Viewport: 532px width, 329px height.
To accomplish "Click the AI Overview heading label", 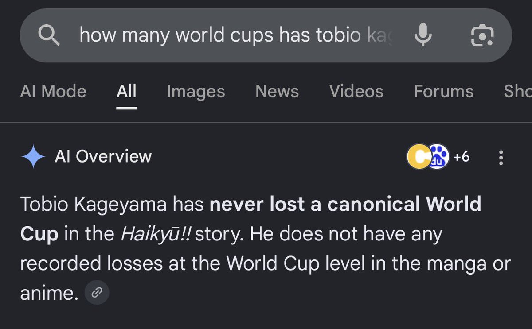I will coord(103,156).
